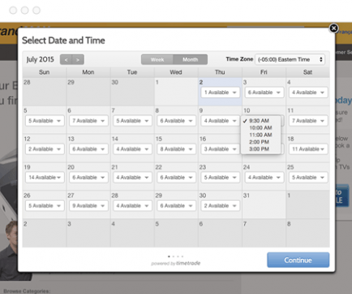Open July 26 '5 Available' dropdown
This screenshot has height=294, width=352.
click(x=45, y=205)
